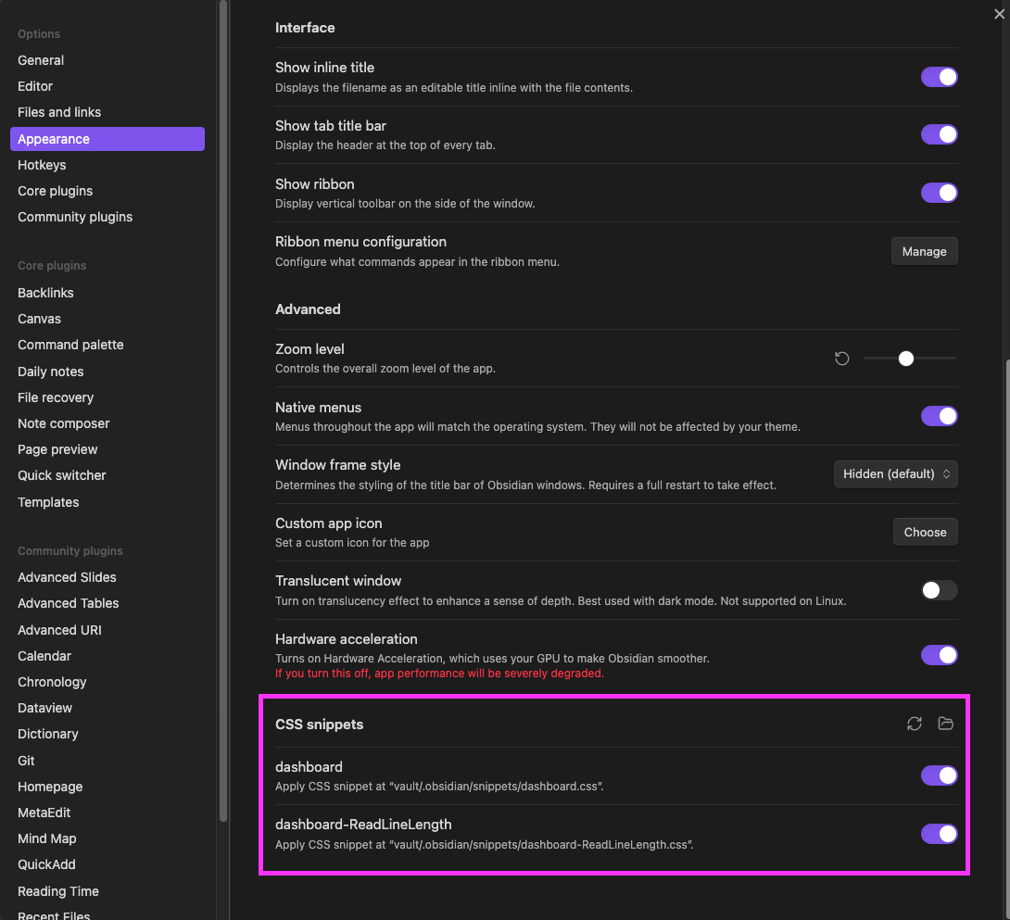Disable Show tab title bar

coord(940,134)
